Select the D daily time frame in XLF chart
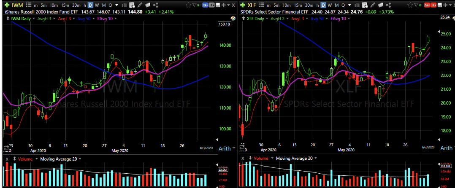Image resolution: width=455 pixels, height=188 pixels. pos(323,5)
